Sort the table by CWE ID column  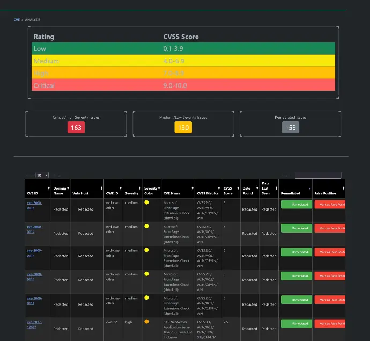(114, 188)
